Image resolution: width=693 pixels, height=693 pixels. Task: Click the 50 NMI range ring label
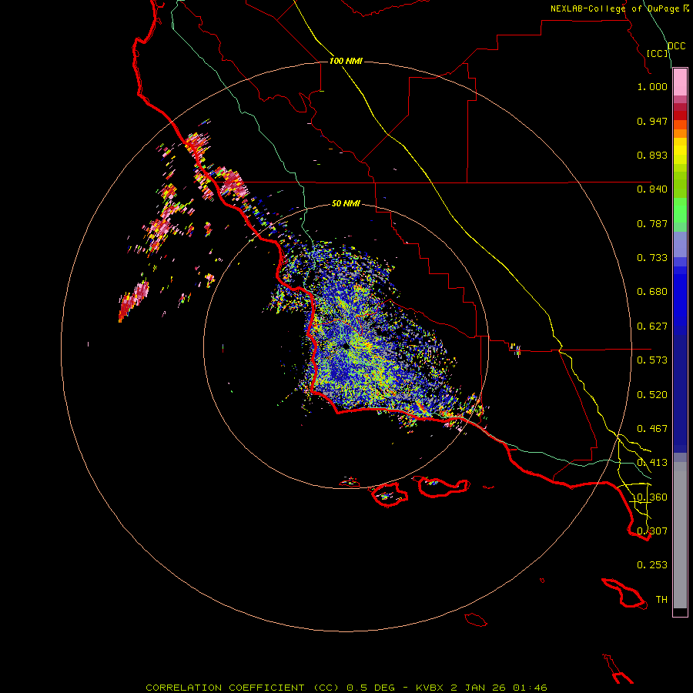pos(346,204)
